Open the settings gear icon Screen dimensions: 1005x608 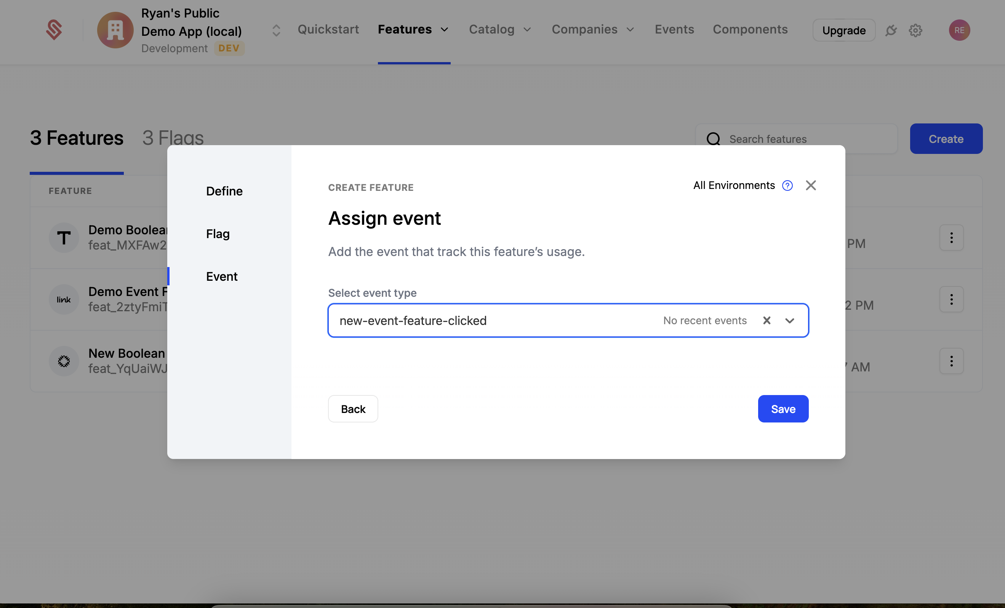click(916, 30)
